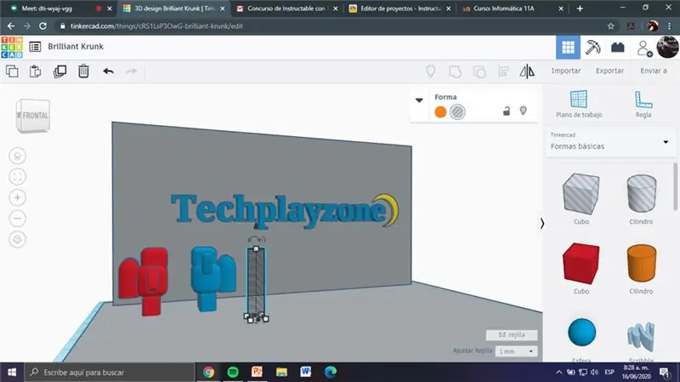Collapse the Forma inspector panel arrow
Image resolution: width=680 pixels, height=382 pixels.
coord(419,100)
